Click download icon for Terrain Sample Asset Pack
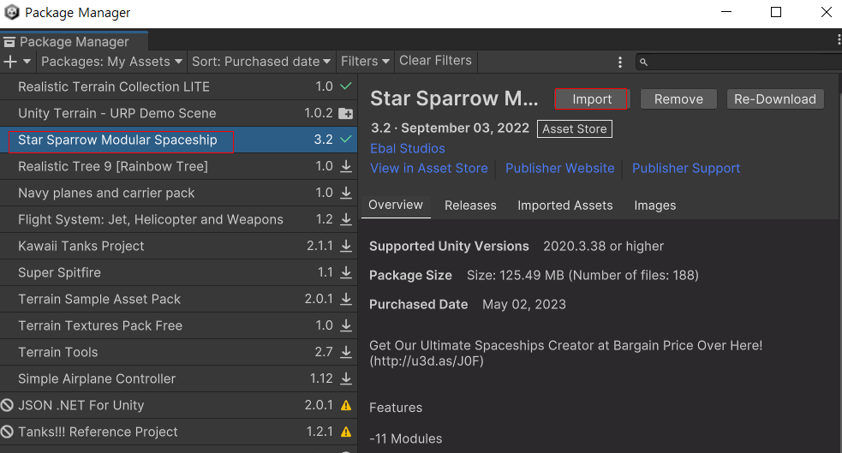 coord(346,299)
